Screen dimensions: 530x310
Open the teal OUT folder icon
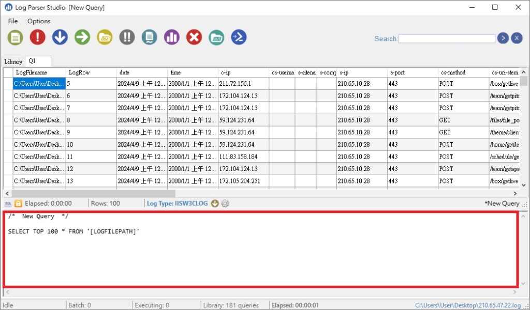pyautogui.click(x=216, y=37)
